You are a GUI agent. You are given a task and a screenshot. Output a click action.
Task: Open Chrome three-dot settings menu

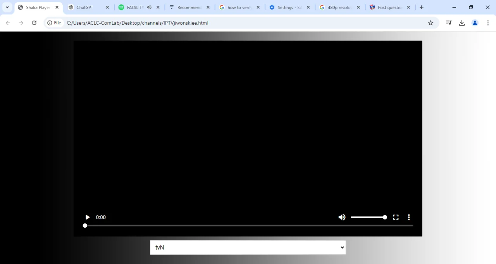488,23
